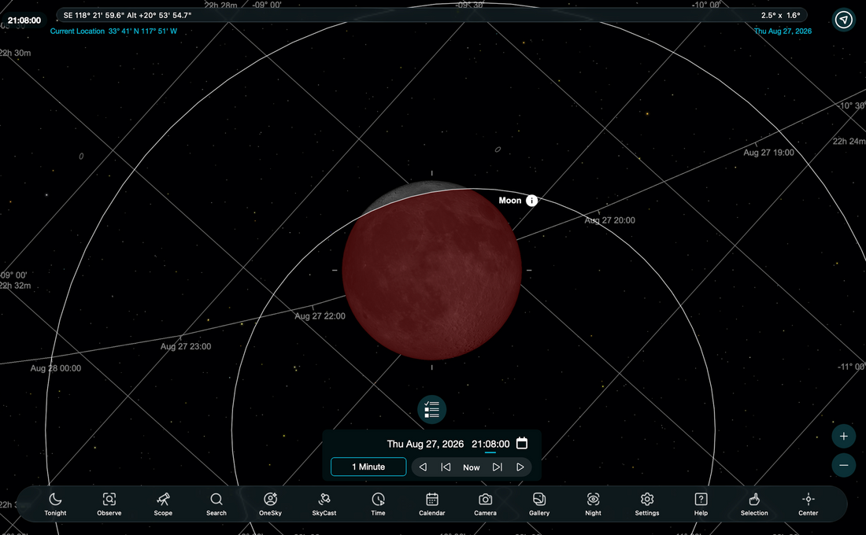Show Moon info with the i icon

point(531,201)
